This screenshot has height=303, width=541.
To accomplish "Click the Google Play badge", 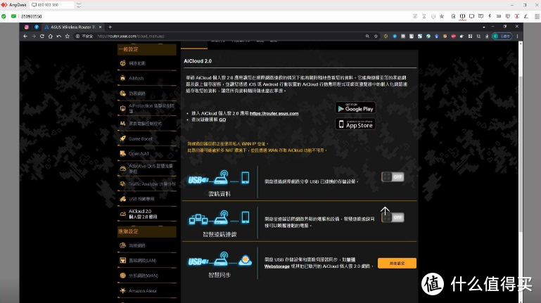I will click(x=355, y=108).
